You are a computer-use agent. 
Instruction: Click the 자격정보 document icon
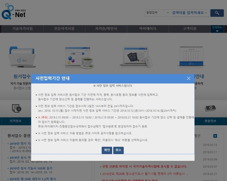coord(16,108)
